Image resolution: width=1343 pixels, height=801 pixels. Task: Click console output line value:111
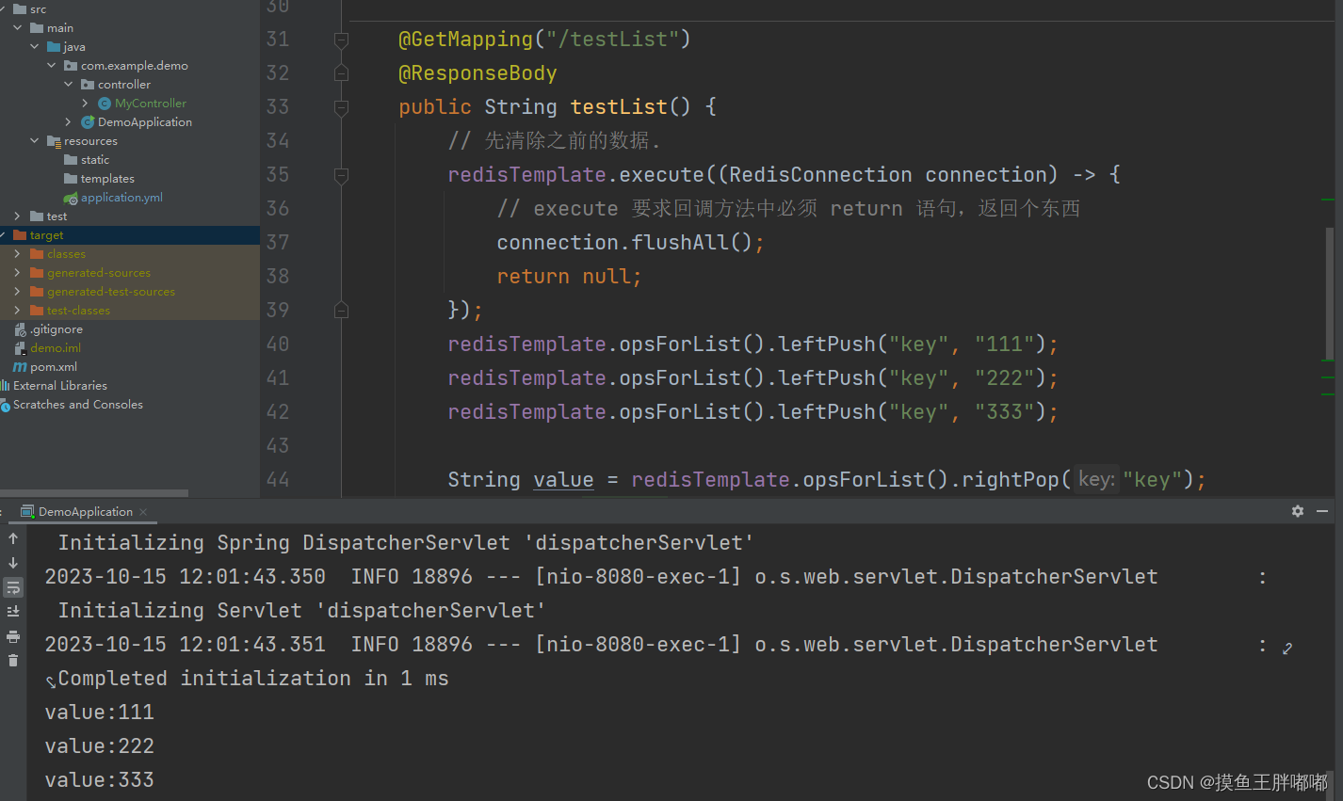tap(99, 713)
